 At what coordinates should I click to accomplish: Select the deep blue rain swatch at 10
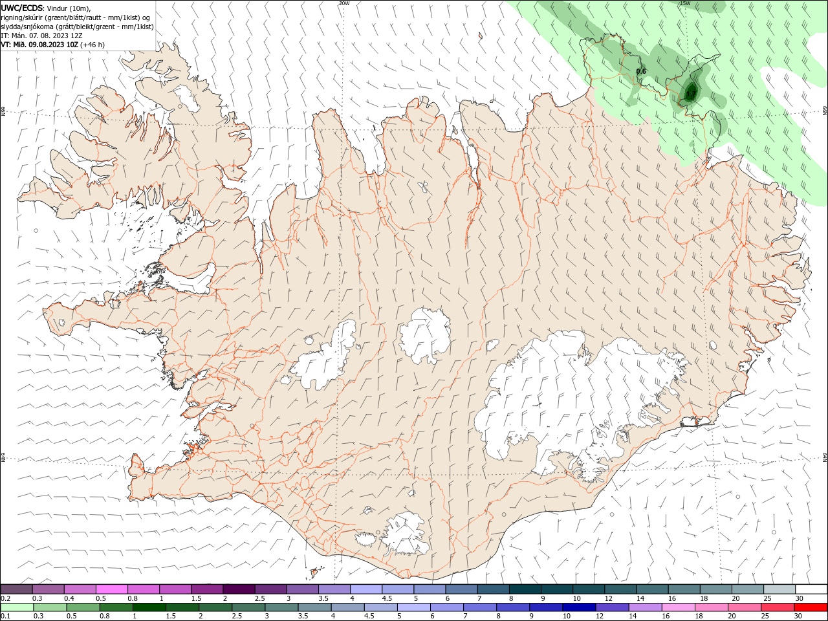pyautogui.click(x=579, y=607)
